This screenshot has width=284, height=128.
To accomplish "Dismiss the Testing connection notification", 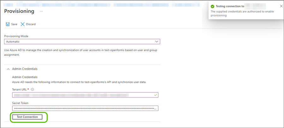I will [x=281, y=6].
